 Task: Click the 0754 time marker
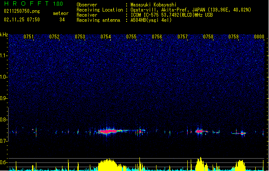pyautogui.click(x=106, y=37)
